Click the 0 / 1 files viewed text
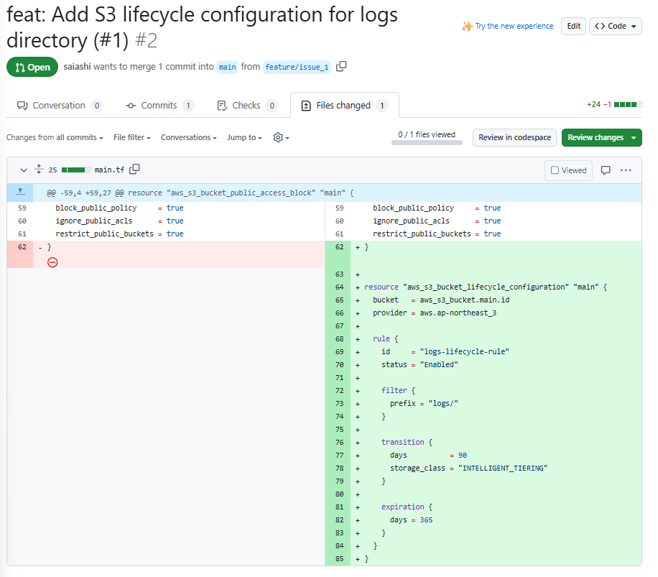Viewport: 658px width, 577px height. click(427, 134)
